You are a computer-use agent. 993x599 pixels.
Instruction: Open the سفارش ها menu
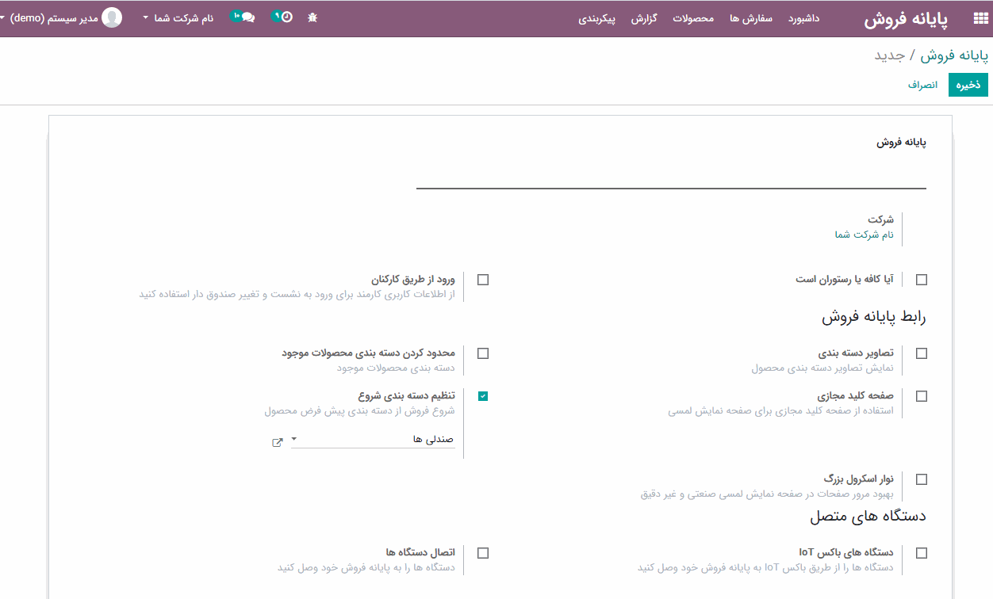pos(750,18)
